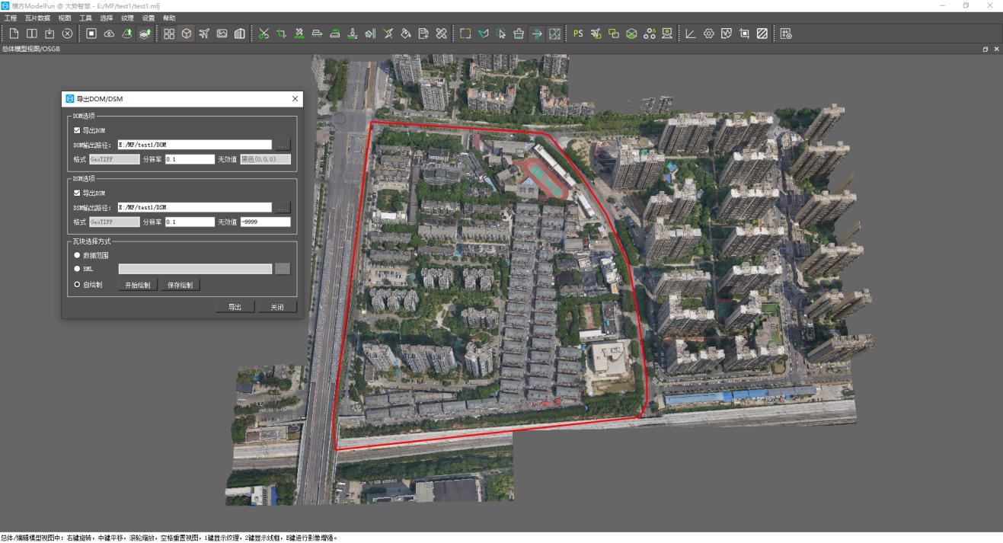Select the angle measurement tool icon

pos(691,34)
